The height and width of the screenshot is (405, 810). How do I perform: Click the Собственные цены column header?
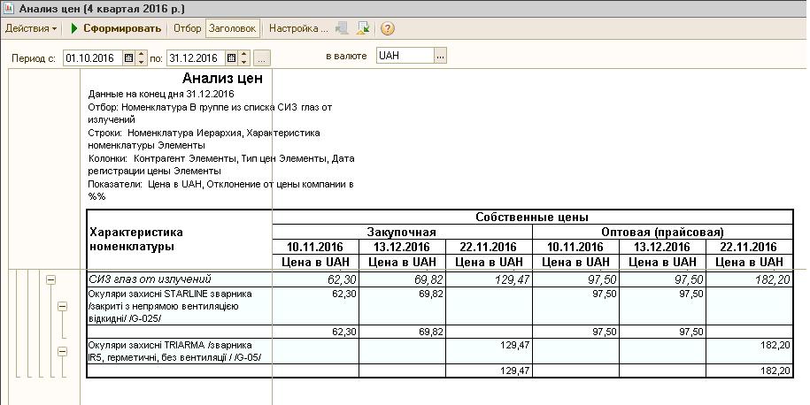pos(532,218)
